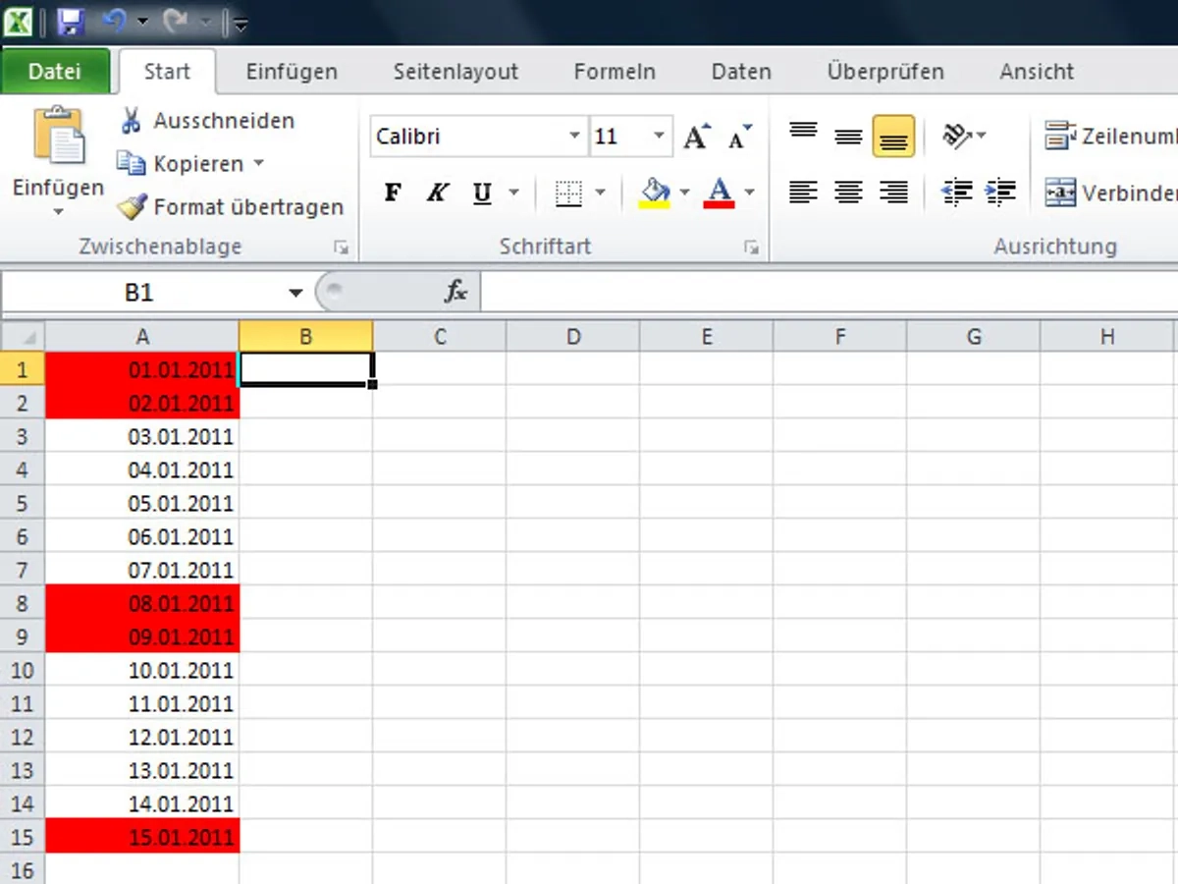
Task: Toggle bottom vertical alignment (highlighted)
Action: [893, 136]
